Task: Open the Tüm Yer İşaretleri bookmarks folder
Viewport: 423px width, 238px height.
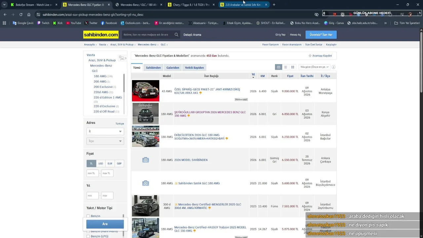Action: [407, 23]
